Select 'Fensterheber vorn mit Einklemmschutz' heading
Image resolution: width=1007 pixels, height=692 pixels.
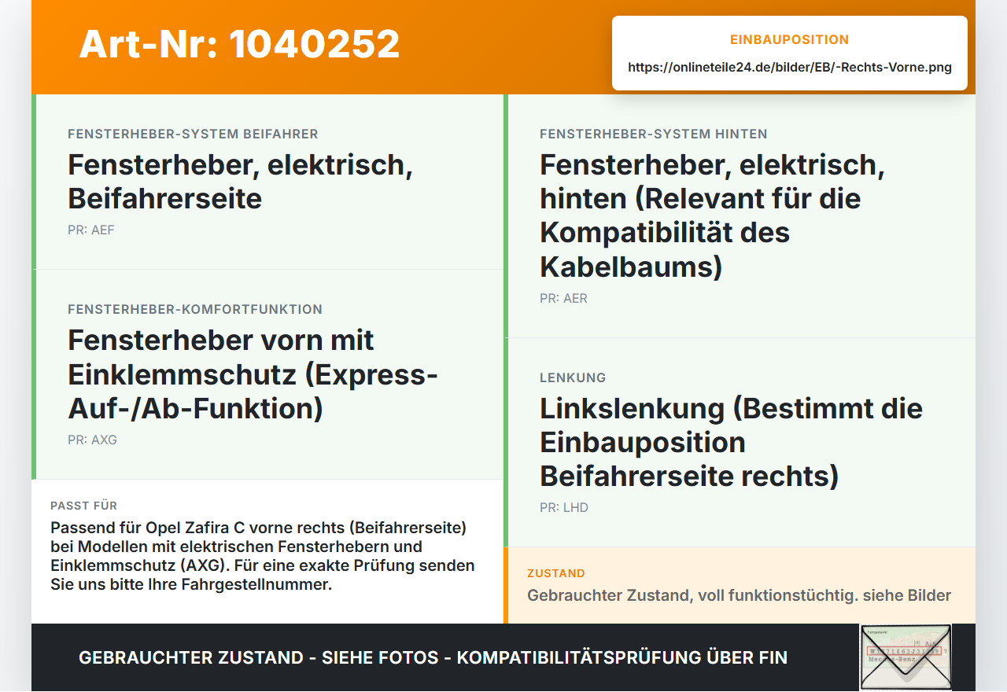(253, 374)
